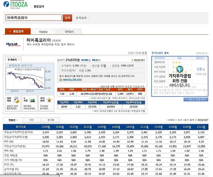Click the 주식 MRI pentagon icon
The height and width of the screenshot is (177, 213).
click(49, 100)
